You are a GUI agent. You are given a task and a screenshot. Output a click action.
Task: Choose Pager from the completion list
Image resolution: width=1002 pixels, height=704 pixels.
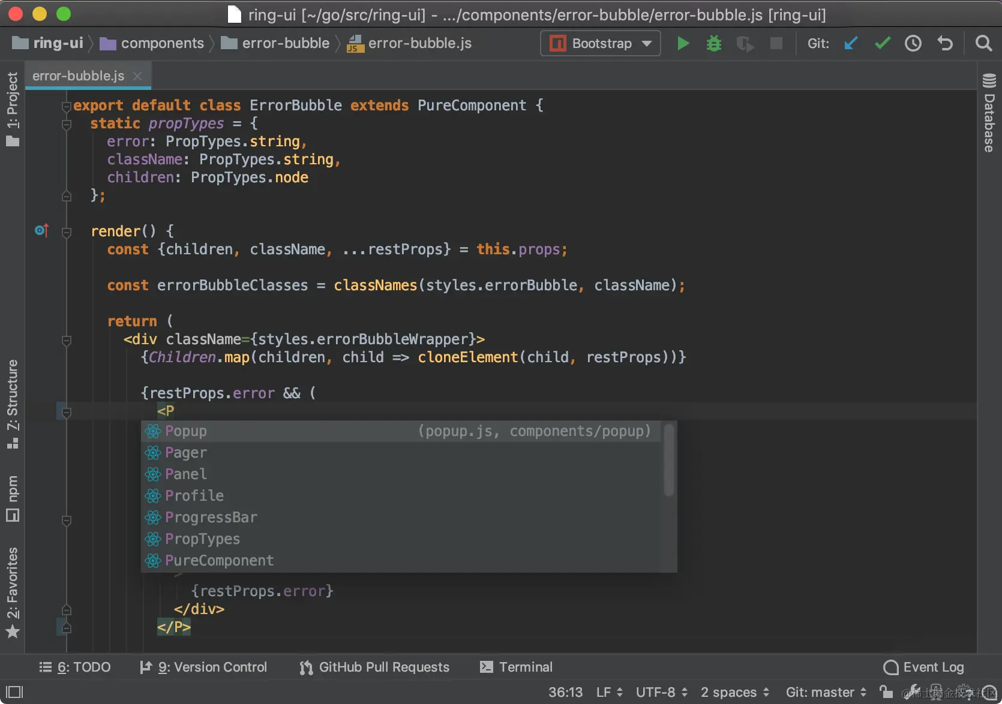pos(401,453)
